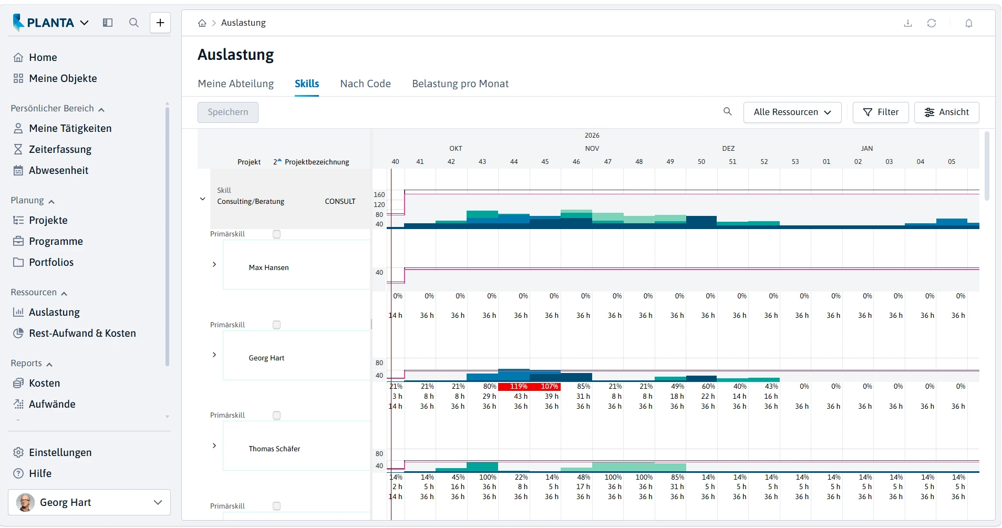
Task: Toggle Primärskill checkbox above Thomas Schäfer
Action: 277,416
